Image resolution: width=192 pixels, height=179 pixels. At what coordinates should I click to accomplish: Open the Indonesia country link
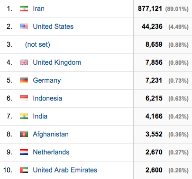pyautogui.click(x=47, y=98)
